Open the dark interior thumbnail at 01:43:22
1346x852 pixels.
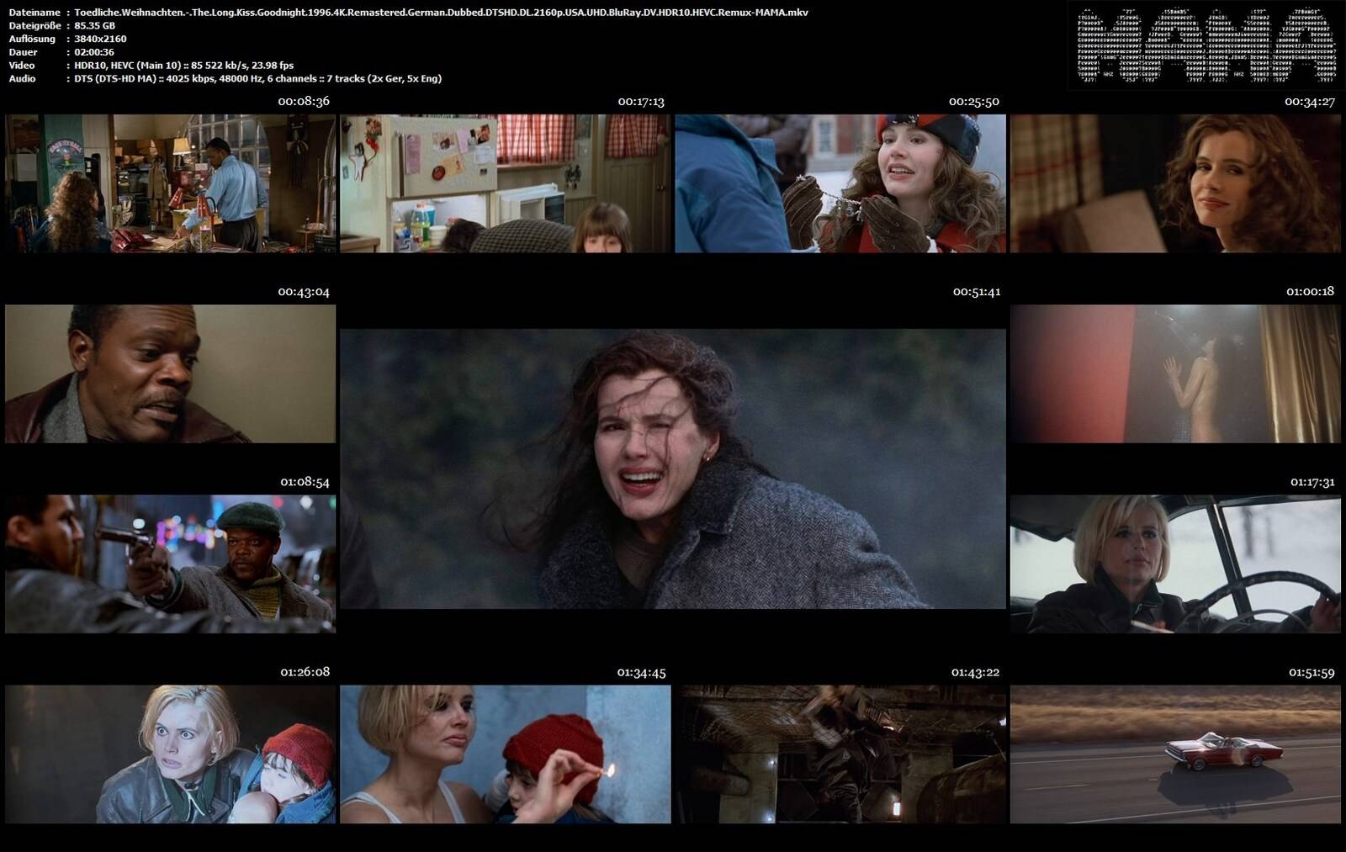[840, 754]
